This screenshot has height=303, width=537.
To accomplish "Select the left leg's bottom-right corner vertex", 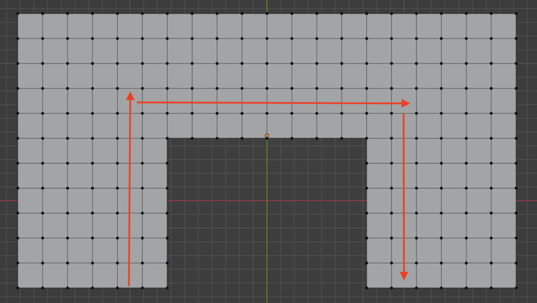I will point(167,288).
